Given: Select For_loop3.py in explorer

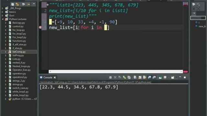Looking at the screenshot, I should (x=19, y=37).
